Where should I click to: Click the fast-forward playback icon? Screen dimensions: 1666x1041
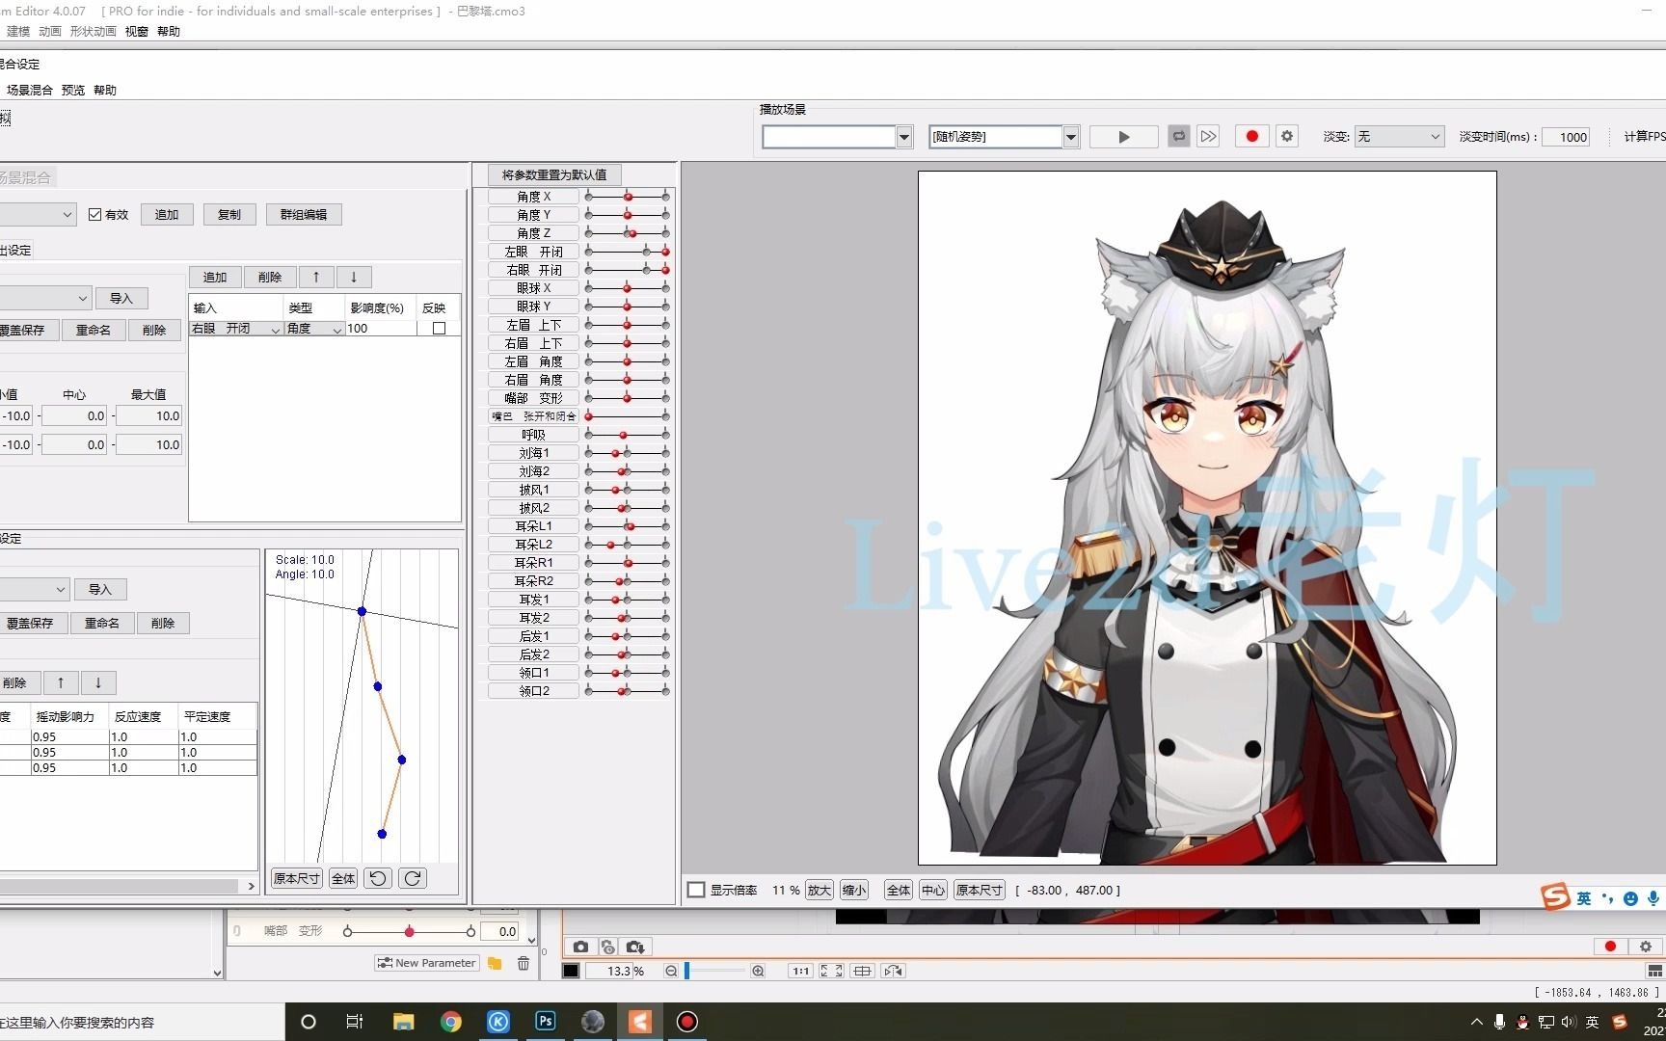pyautogui.click(x=1208, y=136)
